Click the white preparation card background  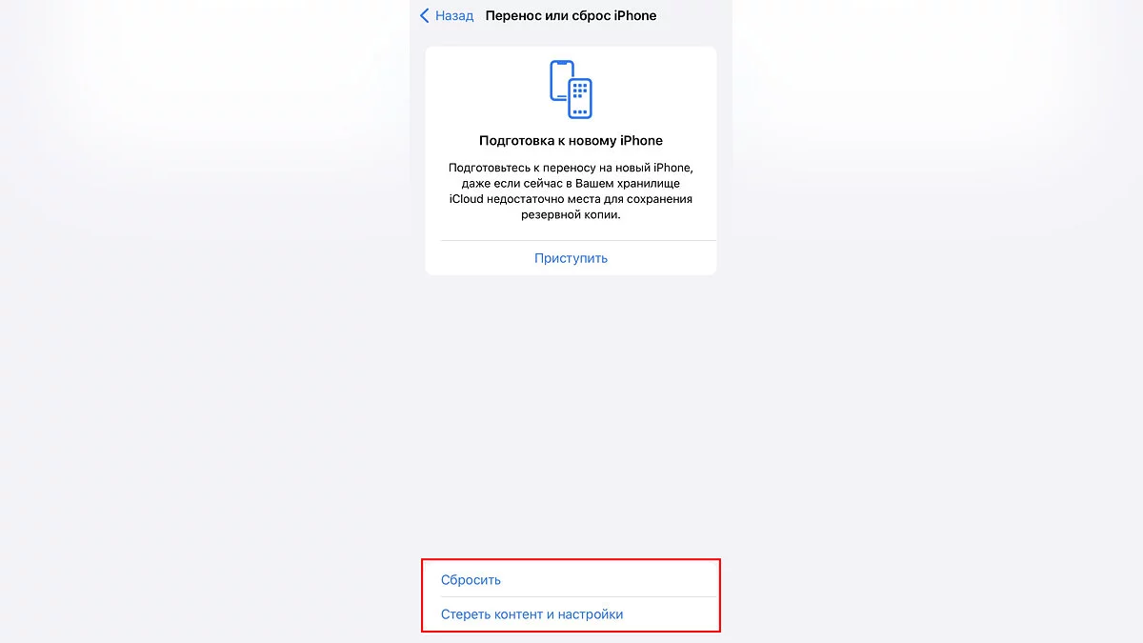(x=571, y=161)
